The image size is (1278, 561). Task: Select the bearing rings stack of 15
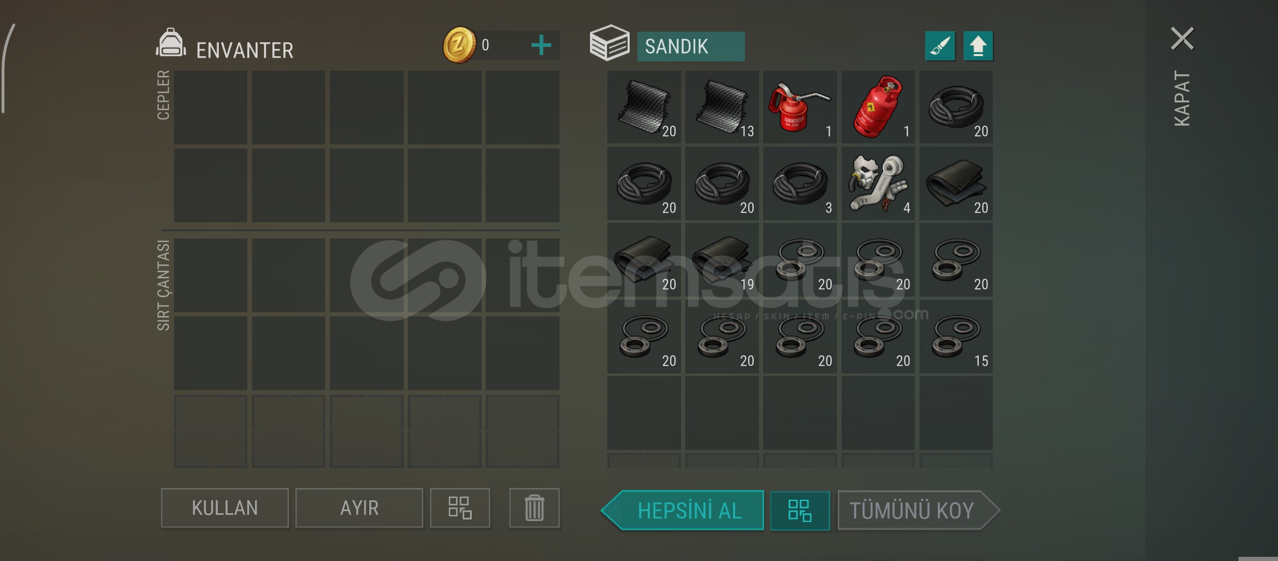point(956,336)
